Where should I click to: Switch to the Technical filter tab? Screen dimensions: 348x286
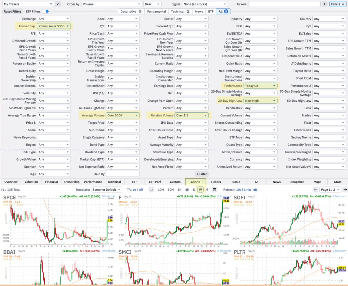coord(180,11)
